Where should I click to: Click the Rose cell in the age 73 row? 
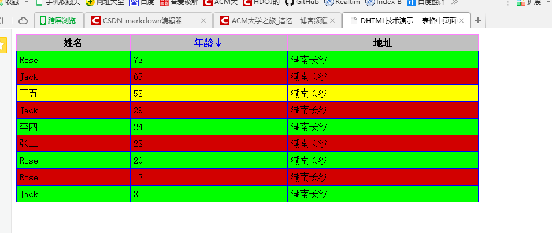(x=73, y=60)
